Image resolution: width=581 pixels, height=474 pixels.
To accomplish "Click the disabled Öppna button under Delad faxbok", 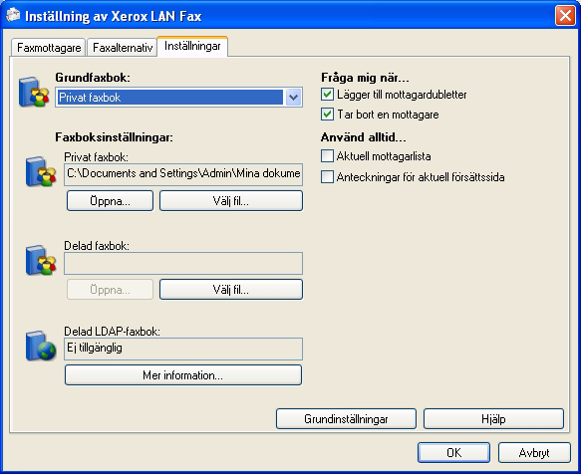I will pos(110,289).
